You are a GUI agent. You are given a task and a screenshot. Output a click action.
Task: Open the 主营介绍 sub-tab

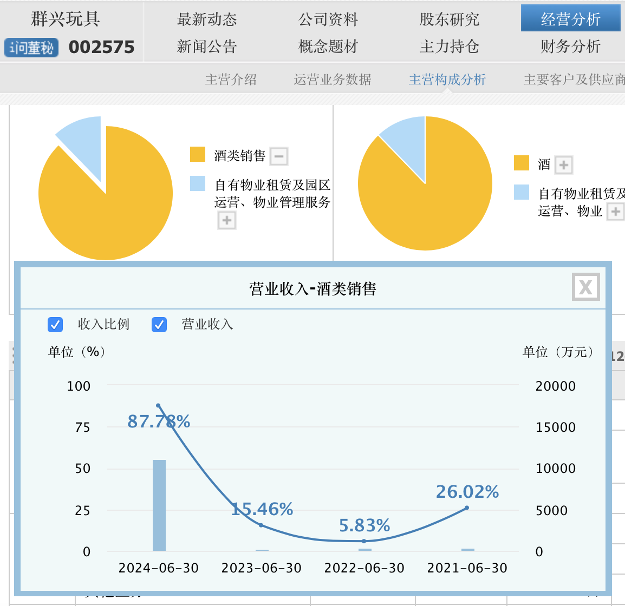[231, 80]
